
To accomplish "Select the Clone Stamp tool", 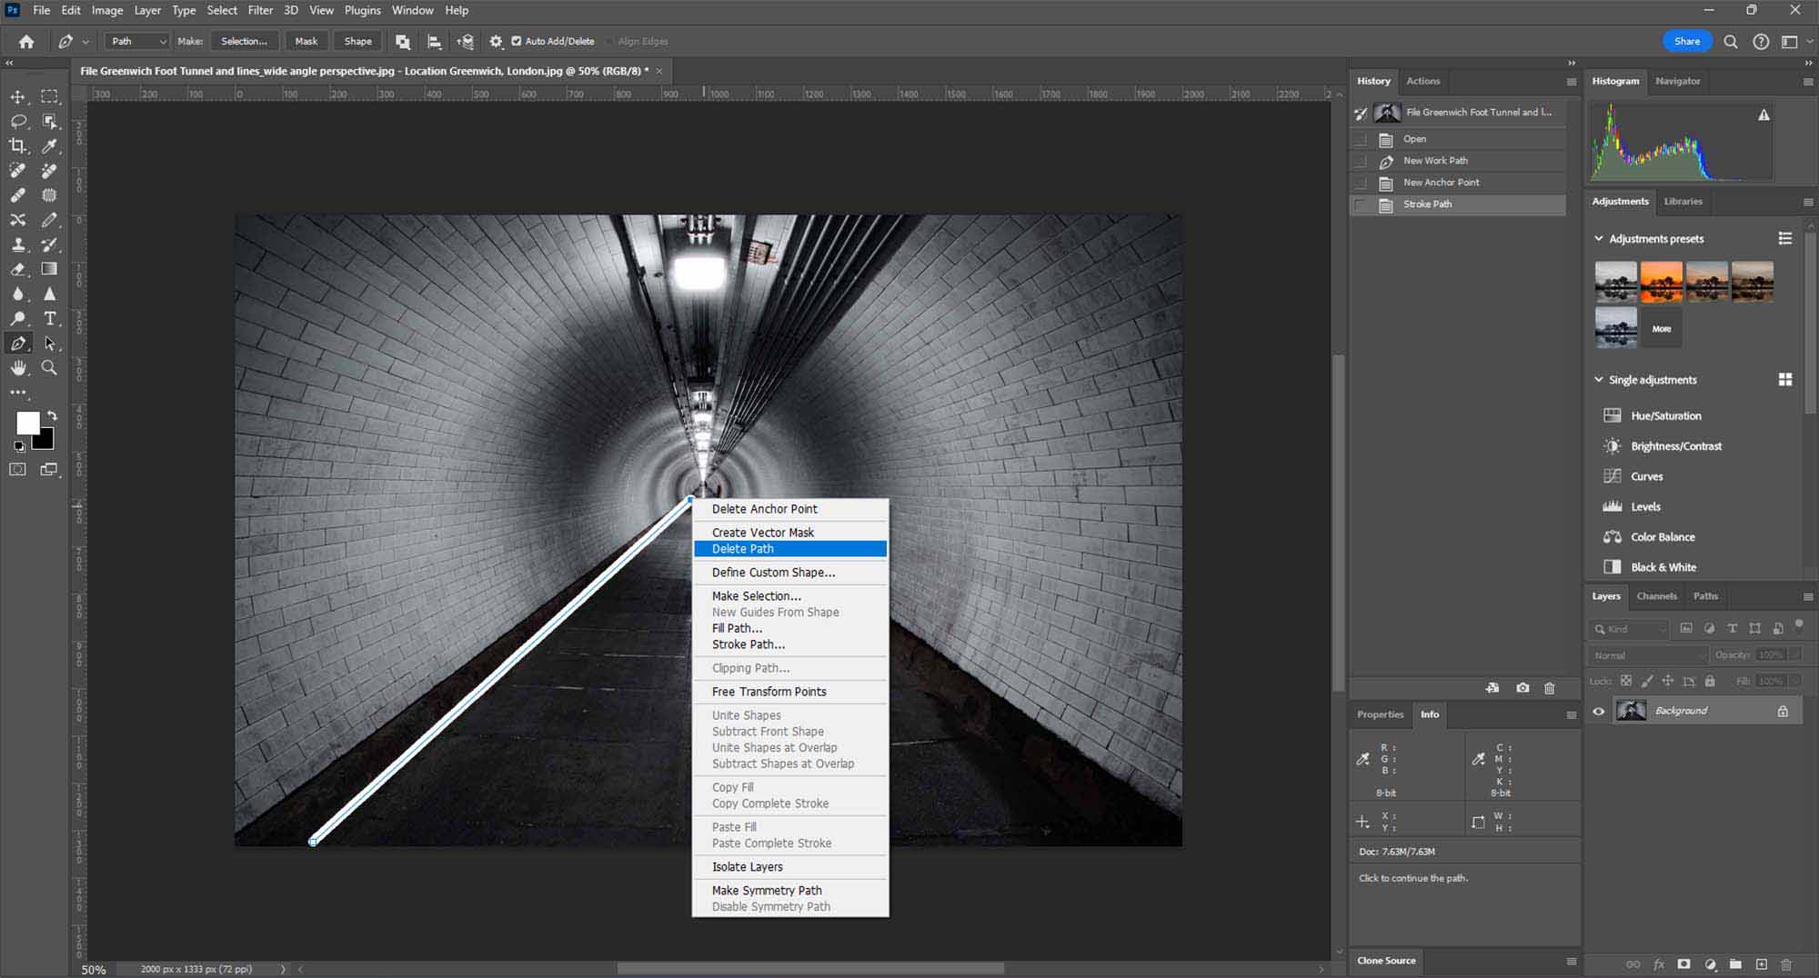I will [x=17, y=244].
